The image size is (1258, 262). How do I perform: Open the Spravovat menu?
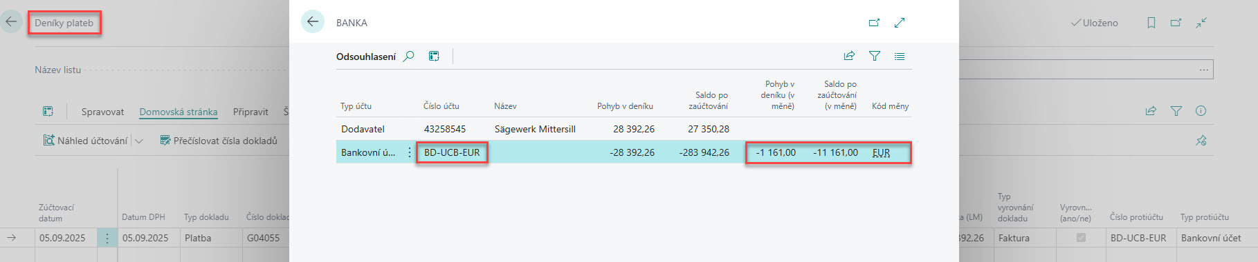(x=102, y=112)
